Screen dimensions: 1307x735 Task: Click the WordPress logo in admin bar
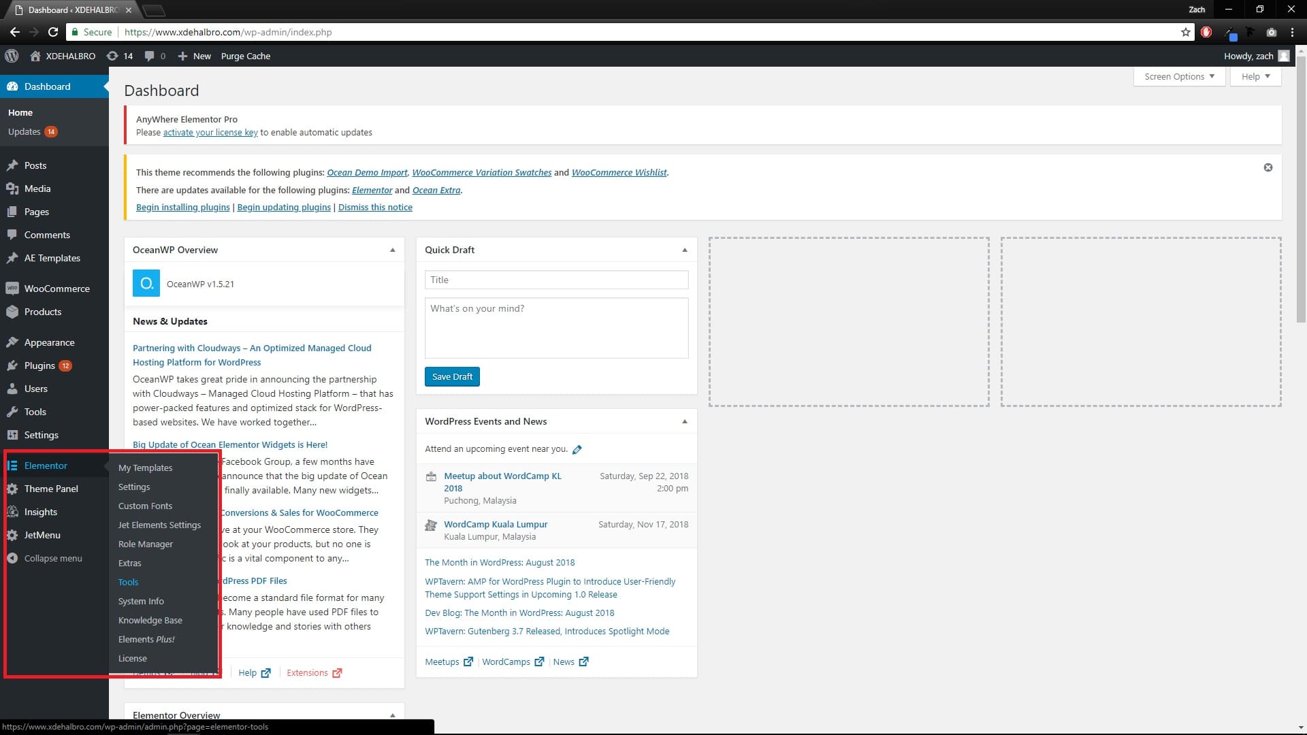pyautogui.click(x=12, y=56)
